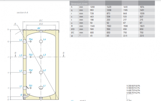The width and height of the screenshot is (161, 101).
Task: Select the 'V 300 65 F41 P4' model text
Action: (133, 88)
